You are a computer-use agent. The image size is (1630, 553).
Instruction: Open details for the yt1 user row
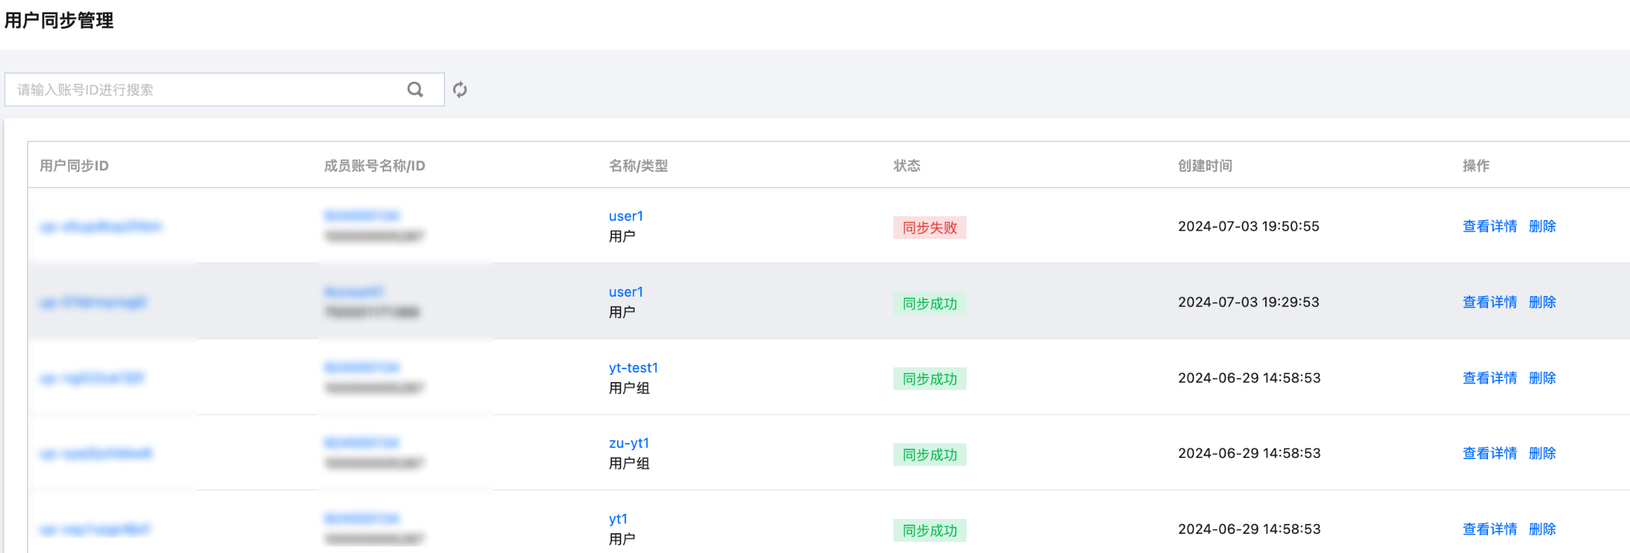click(x=1489, y=530)
